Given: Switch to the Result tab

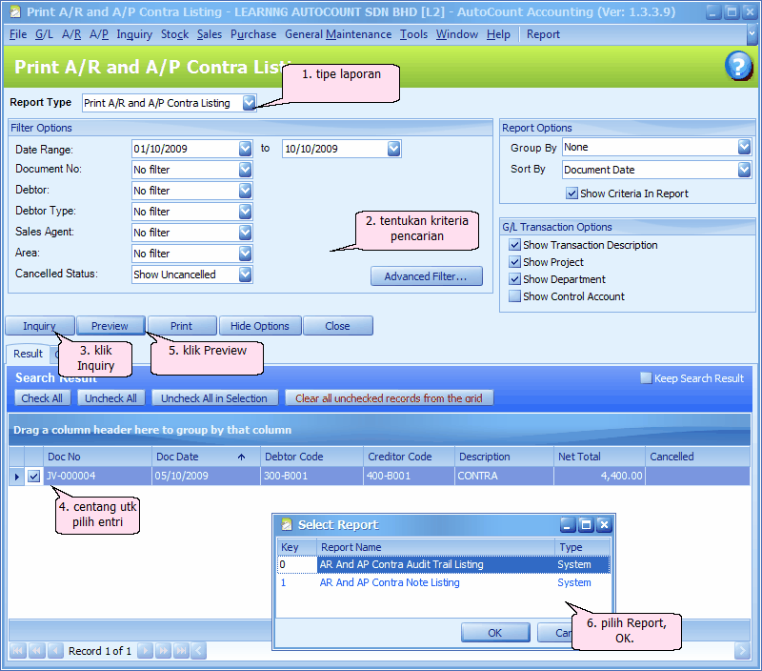Looking at the screenshot, I should click(x=27, y=354).
